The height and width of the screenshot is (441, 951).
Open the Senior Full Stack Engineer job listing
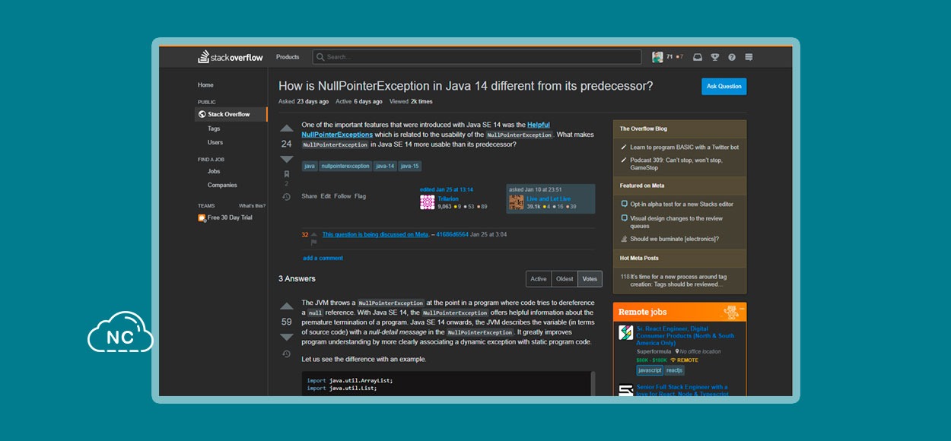click(682, 390)
